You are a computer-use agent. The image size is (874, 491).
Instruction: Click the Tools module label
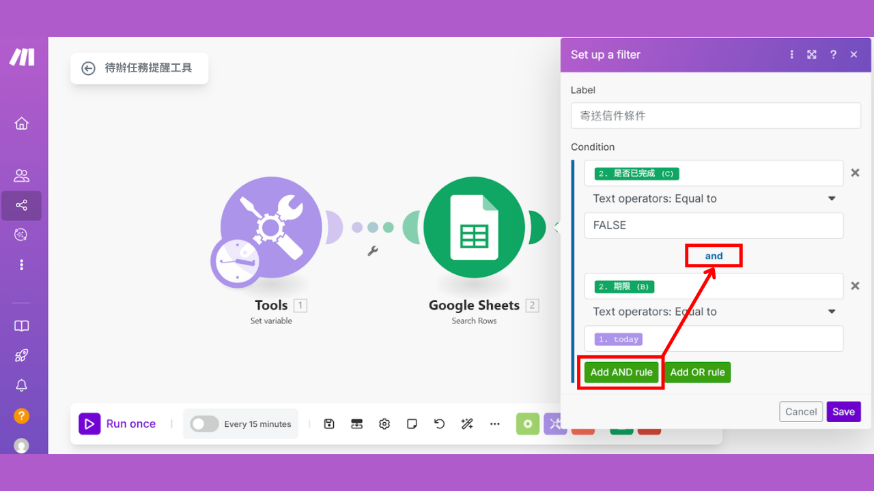tap(271, 306)
